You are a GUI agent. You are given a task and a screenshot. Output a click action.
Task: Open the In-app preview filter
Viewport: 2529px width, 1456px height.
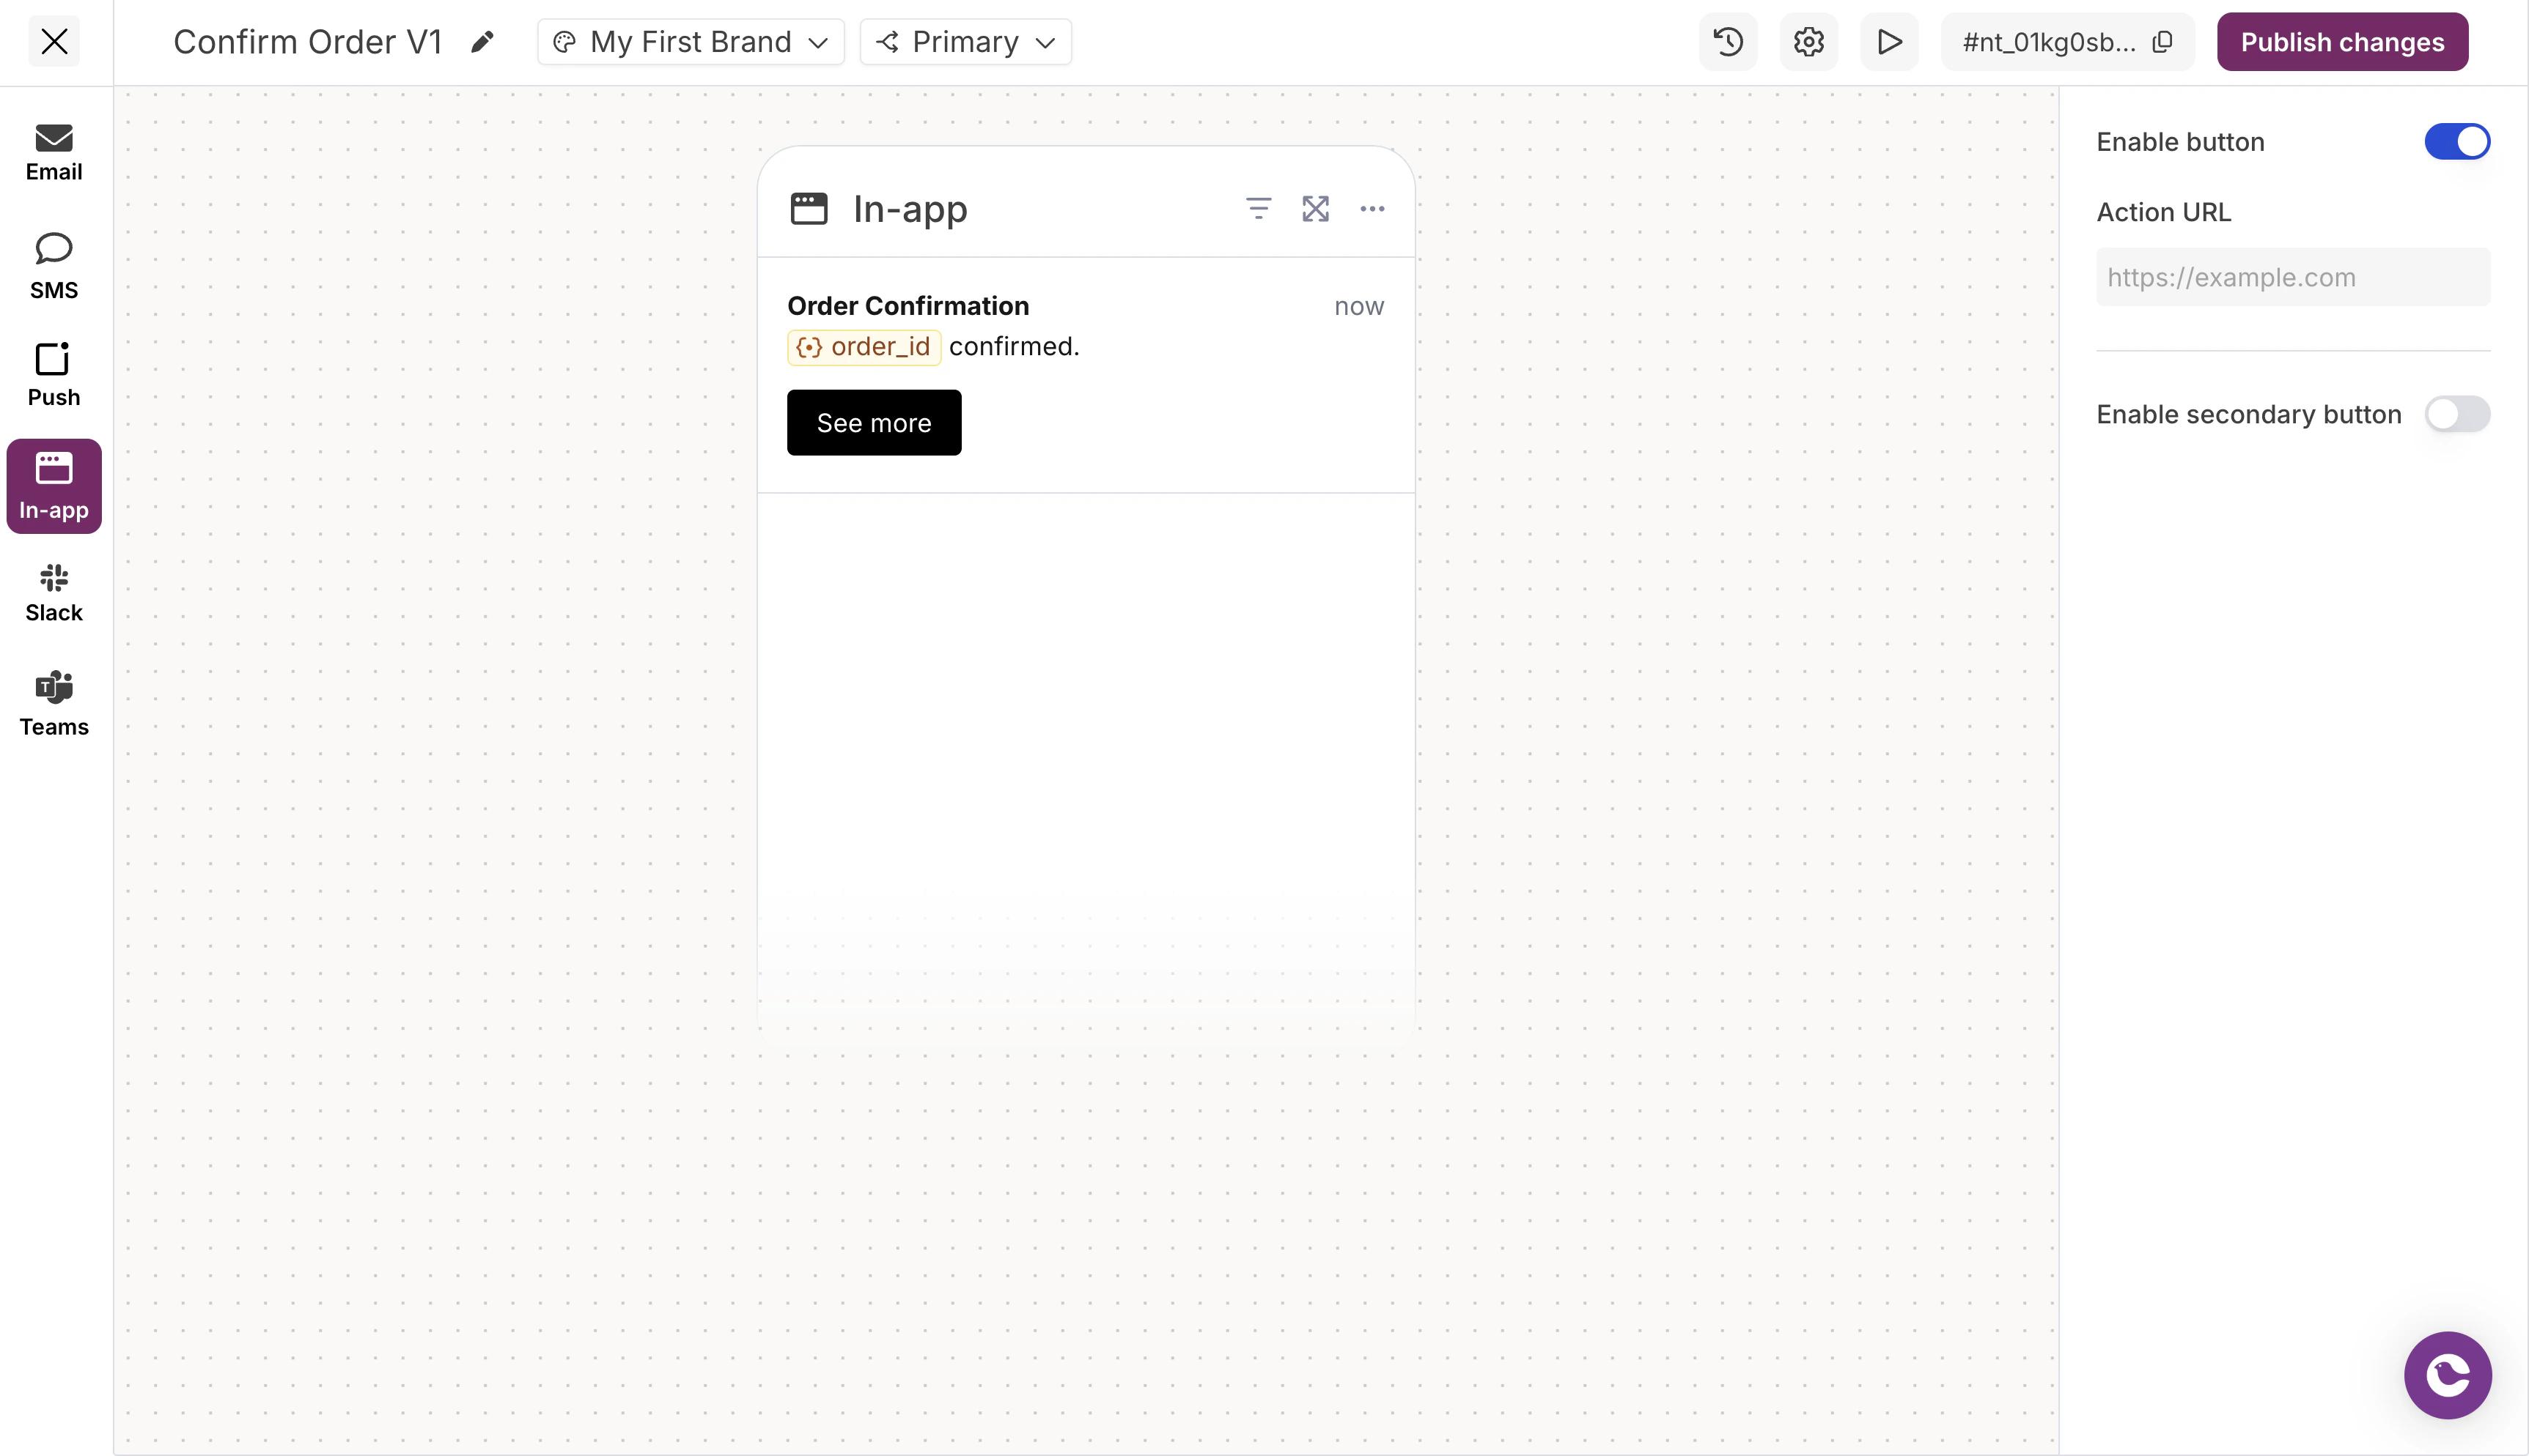(x=1258, y=209)
